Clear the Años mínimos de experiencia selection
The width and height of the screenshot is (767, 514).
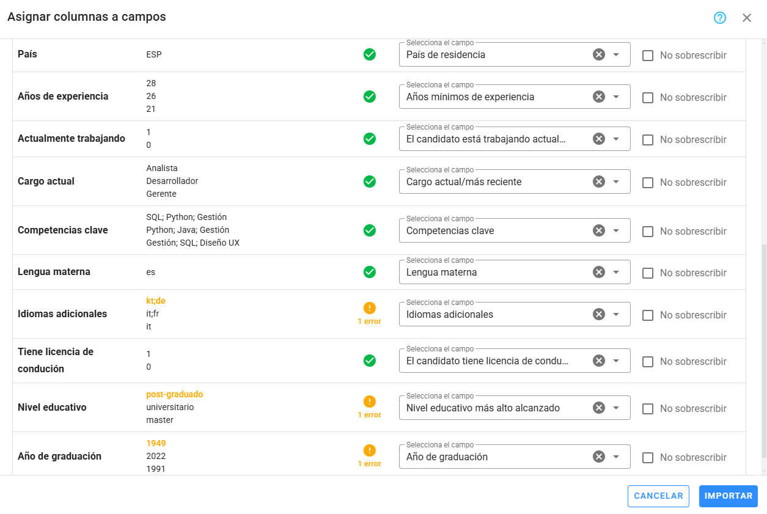pos(599,97)
